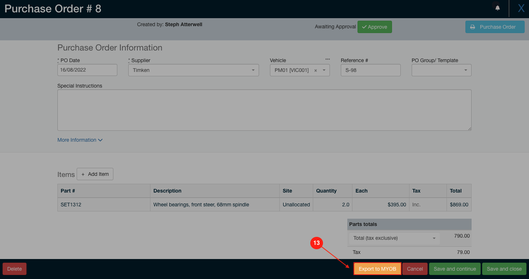Viewport: 529px width, 279px height.
Task: Click Save and close
Action: [504, 269]
